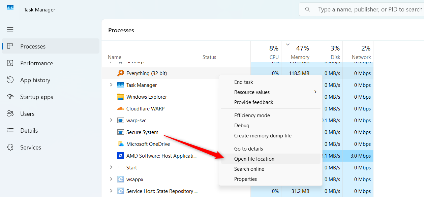Viewport: 424px width, 197px height.
Task: Click the Microsoft OneDrive icon
Action: point(121,144)
